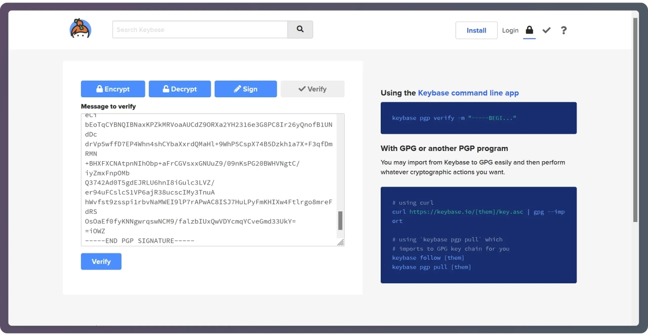Click the '# using curl' comment line
Viewport: 648px width, 336px height.
pos(413,203)
